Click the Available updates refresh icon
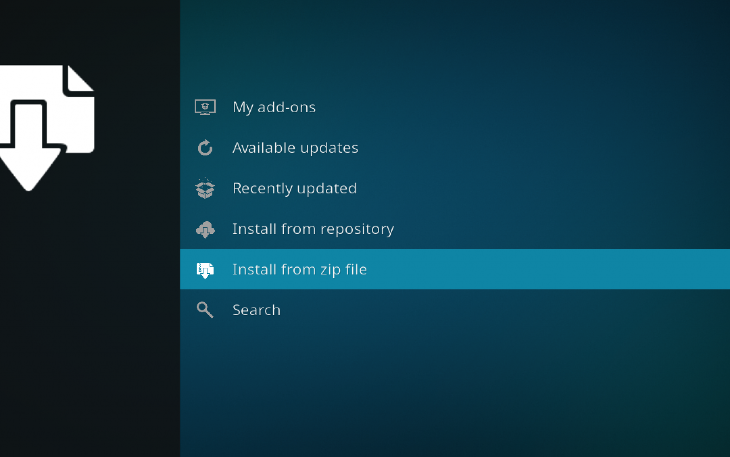The image size is (730, 457). (205, 148)
